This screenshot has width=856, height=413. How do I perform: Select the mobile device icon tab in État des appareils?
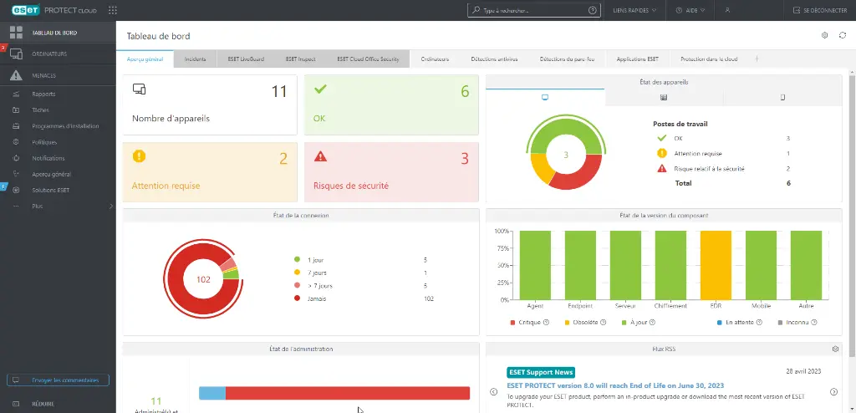(x=782, y=97)
